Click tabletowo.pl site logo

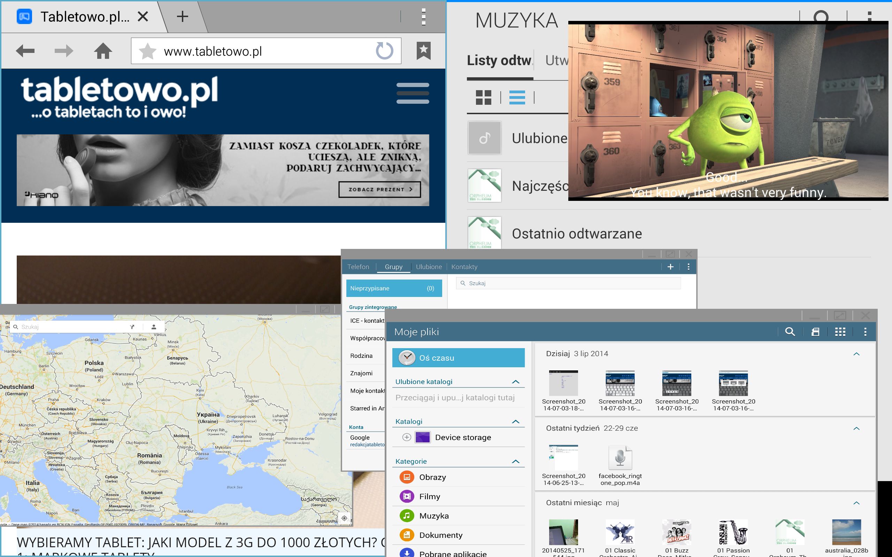point(120,96)
